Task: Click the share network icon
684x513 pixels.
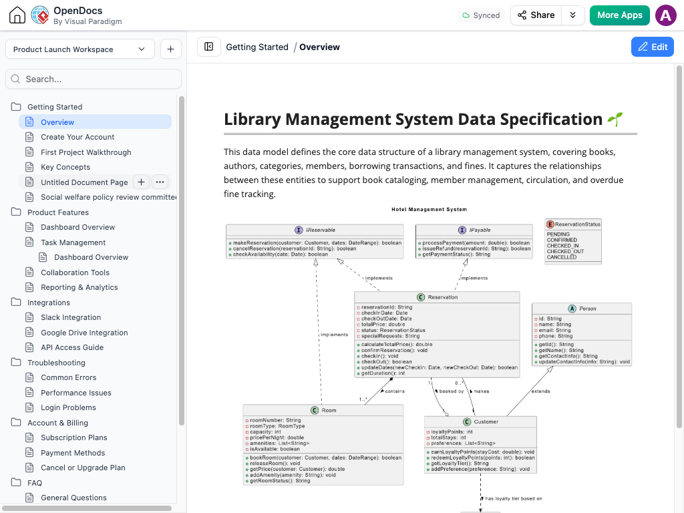Action: pyautogui.click(x=522, y=15)
